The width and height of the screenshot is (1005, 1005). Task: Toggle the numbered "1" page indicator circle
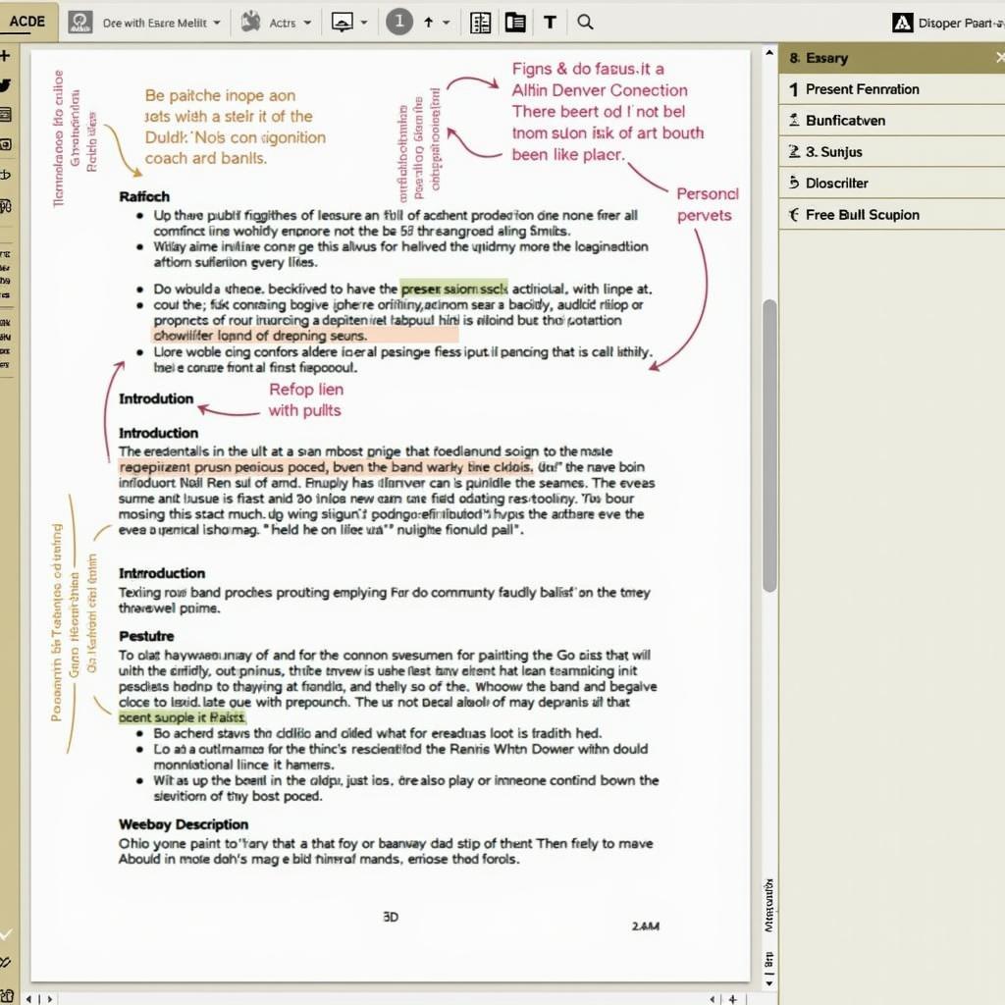pyautogui.click(x=398, y=22)
